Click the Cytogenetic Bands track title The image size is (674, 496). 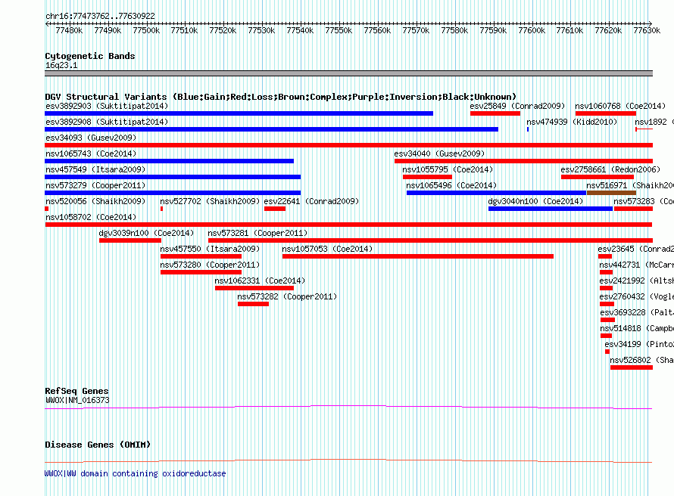(x=90, y=56)
